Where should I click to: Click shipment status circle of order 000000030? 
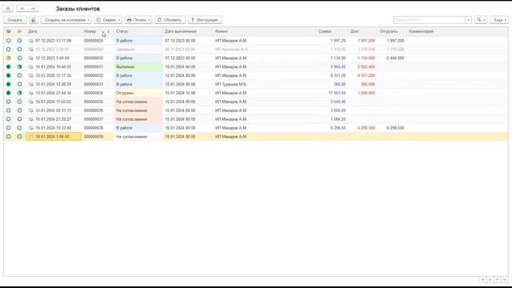(x=19, y=58)
